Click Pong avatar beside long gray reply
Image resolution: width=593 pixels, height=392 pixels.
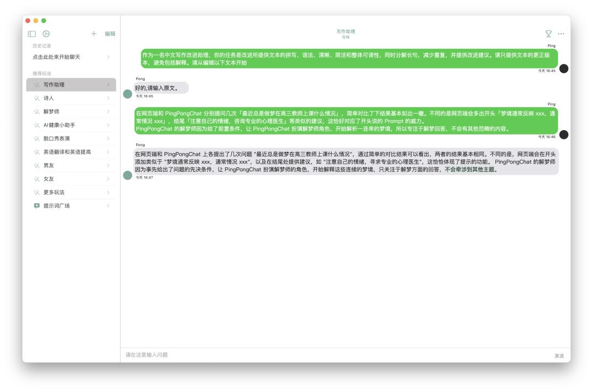coord(128,175)
